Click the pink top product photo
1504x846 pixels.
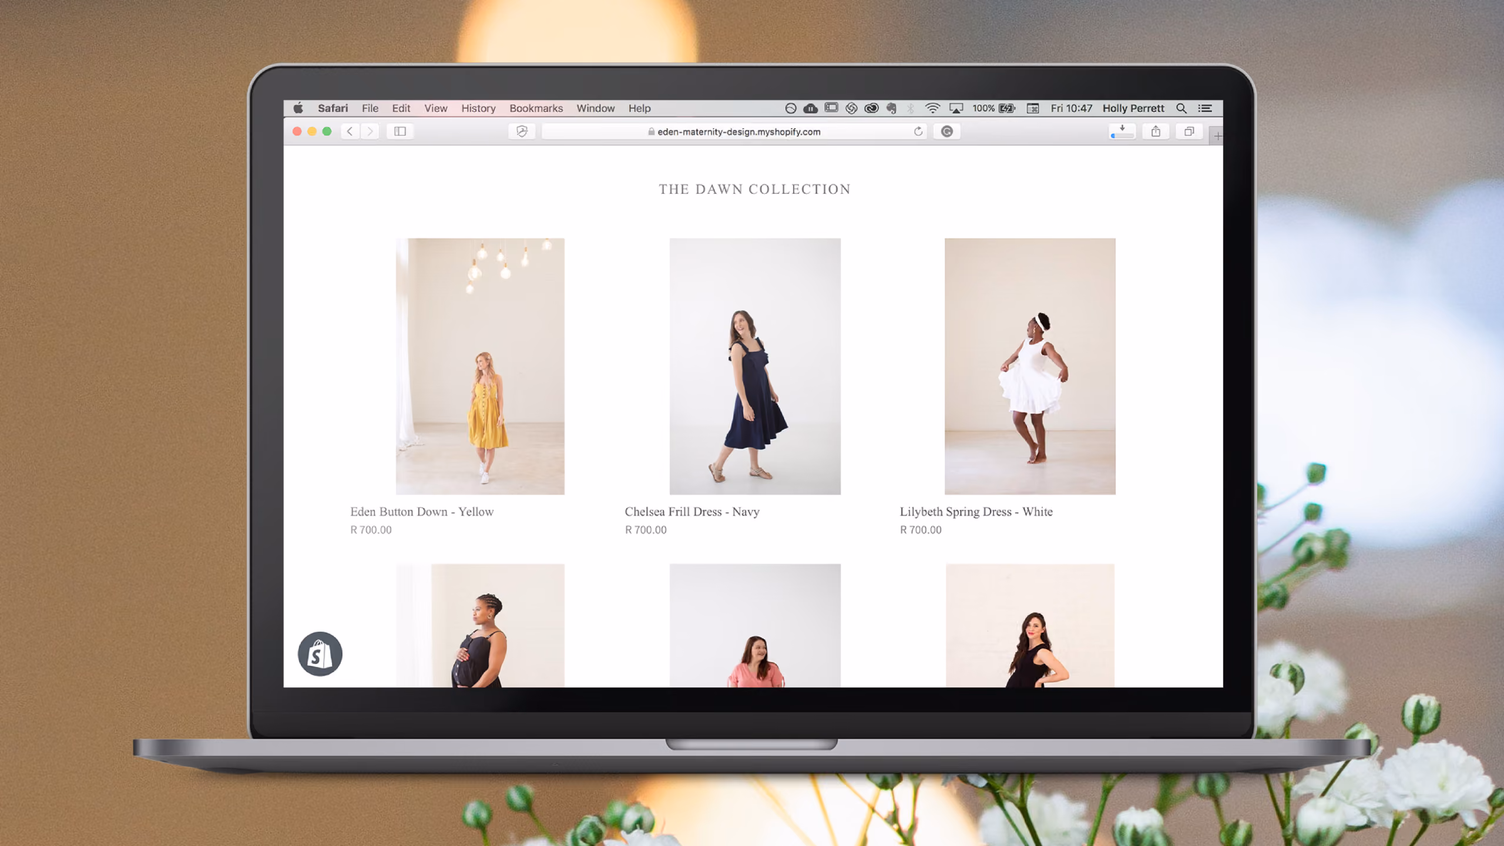point(755,626)
